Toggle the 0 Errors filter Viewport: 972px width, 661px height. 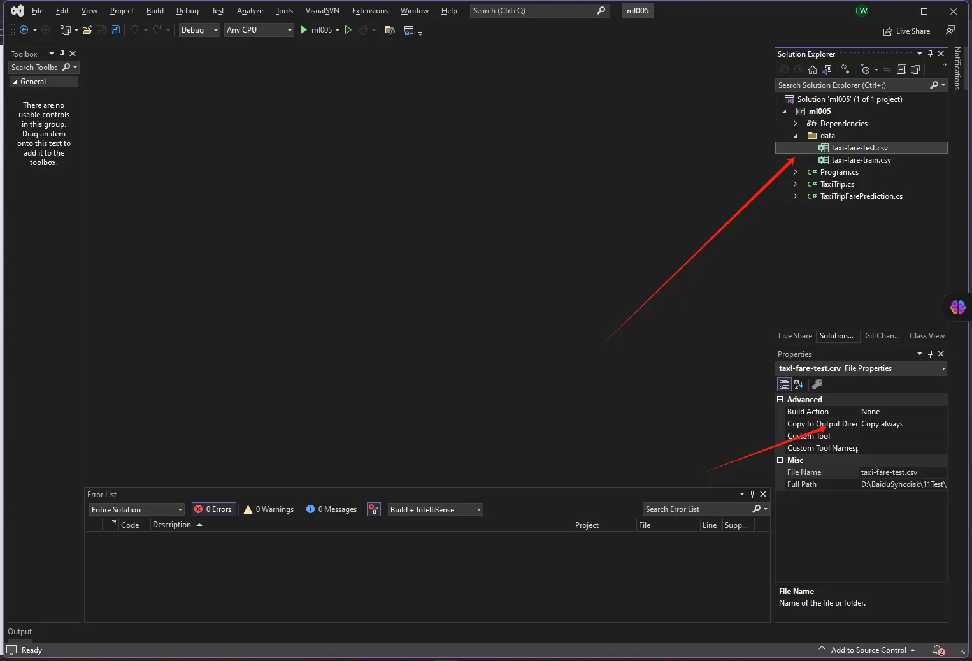pos(213,509)
